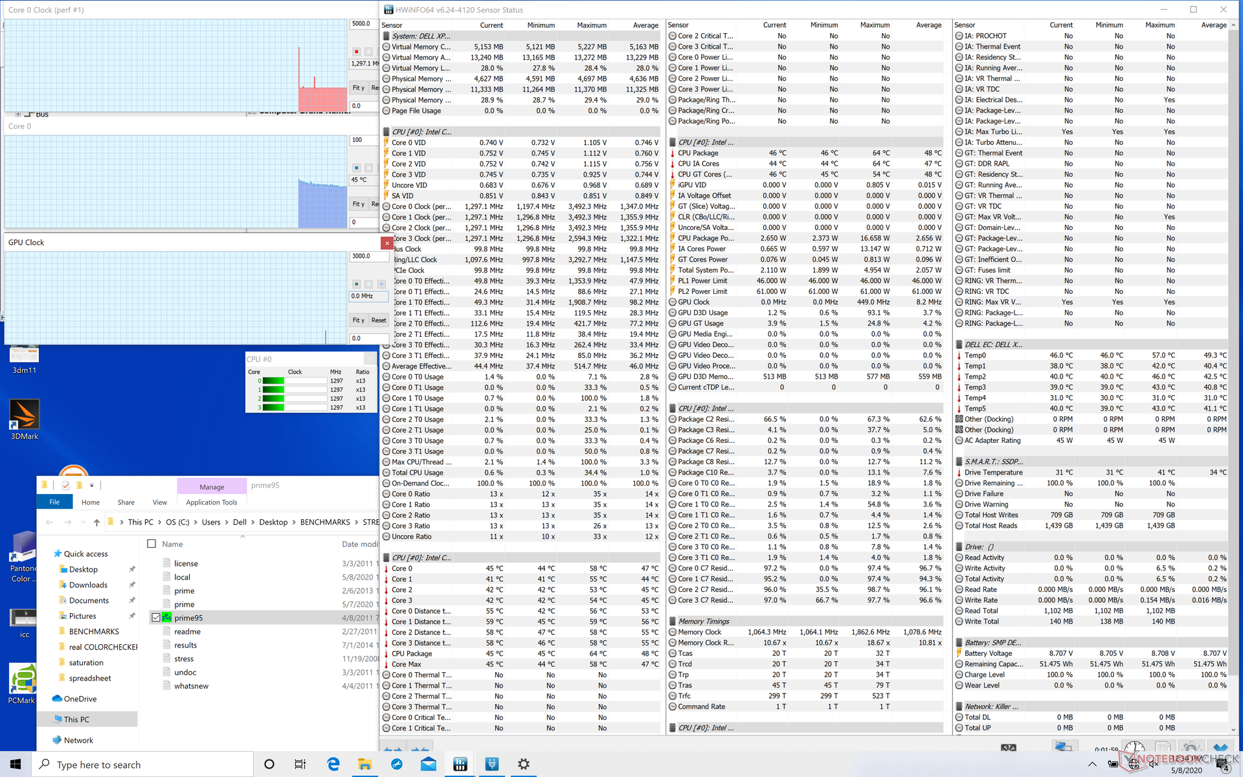The height and width of the screenshot is (777, 1243).
Task: Open Microsoft Edge from taskbar
Action: click(333, 764)
